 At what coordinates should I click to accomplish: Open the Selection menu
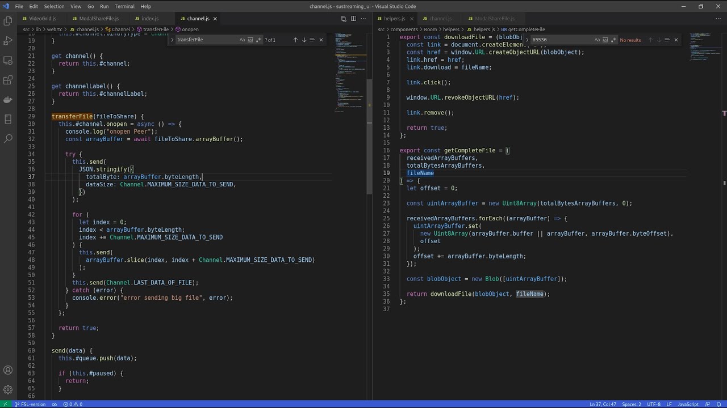(54, 6)
